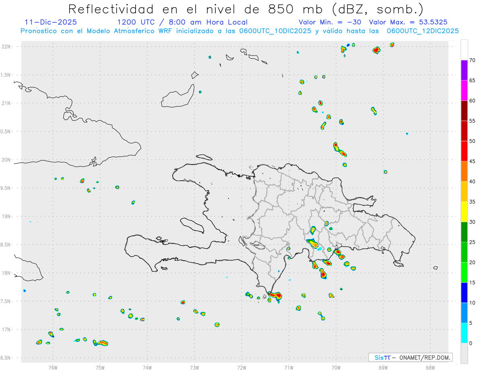This screenshot has width=483, height=373.
Task: Click the time text '1200 UTC / 8:00 am Hora Local'
Action: pos(182,22)
